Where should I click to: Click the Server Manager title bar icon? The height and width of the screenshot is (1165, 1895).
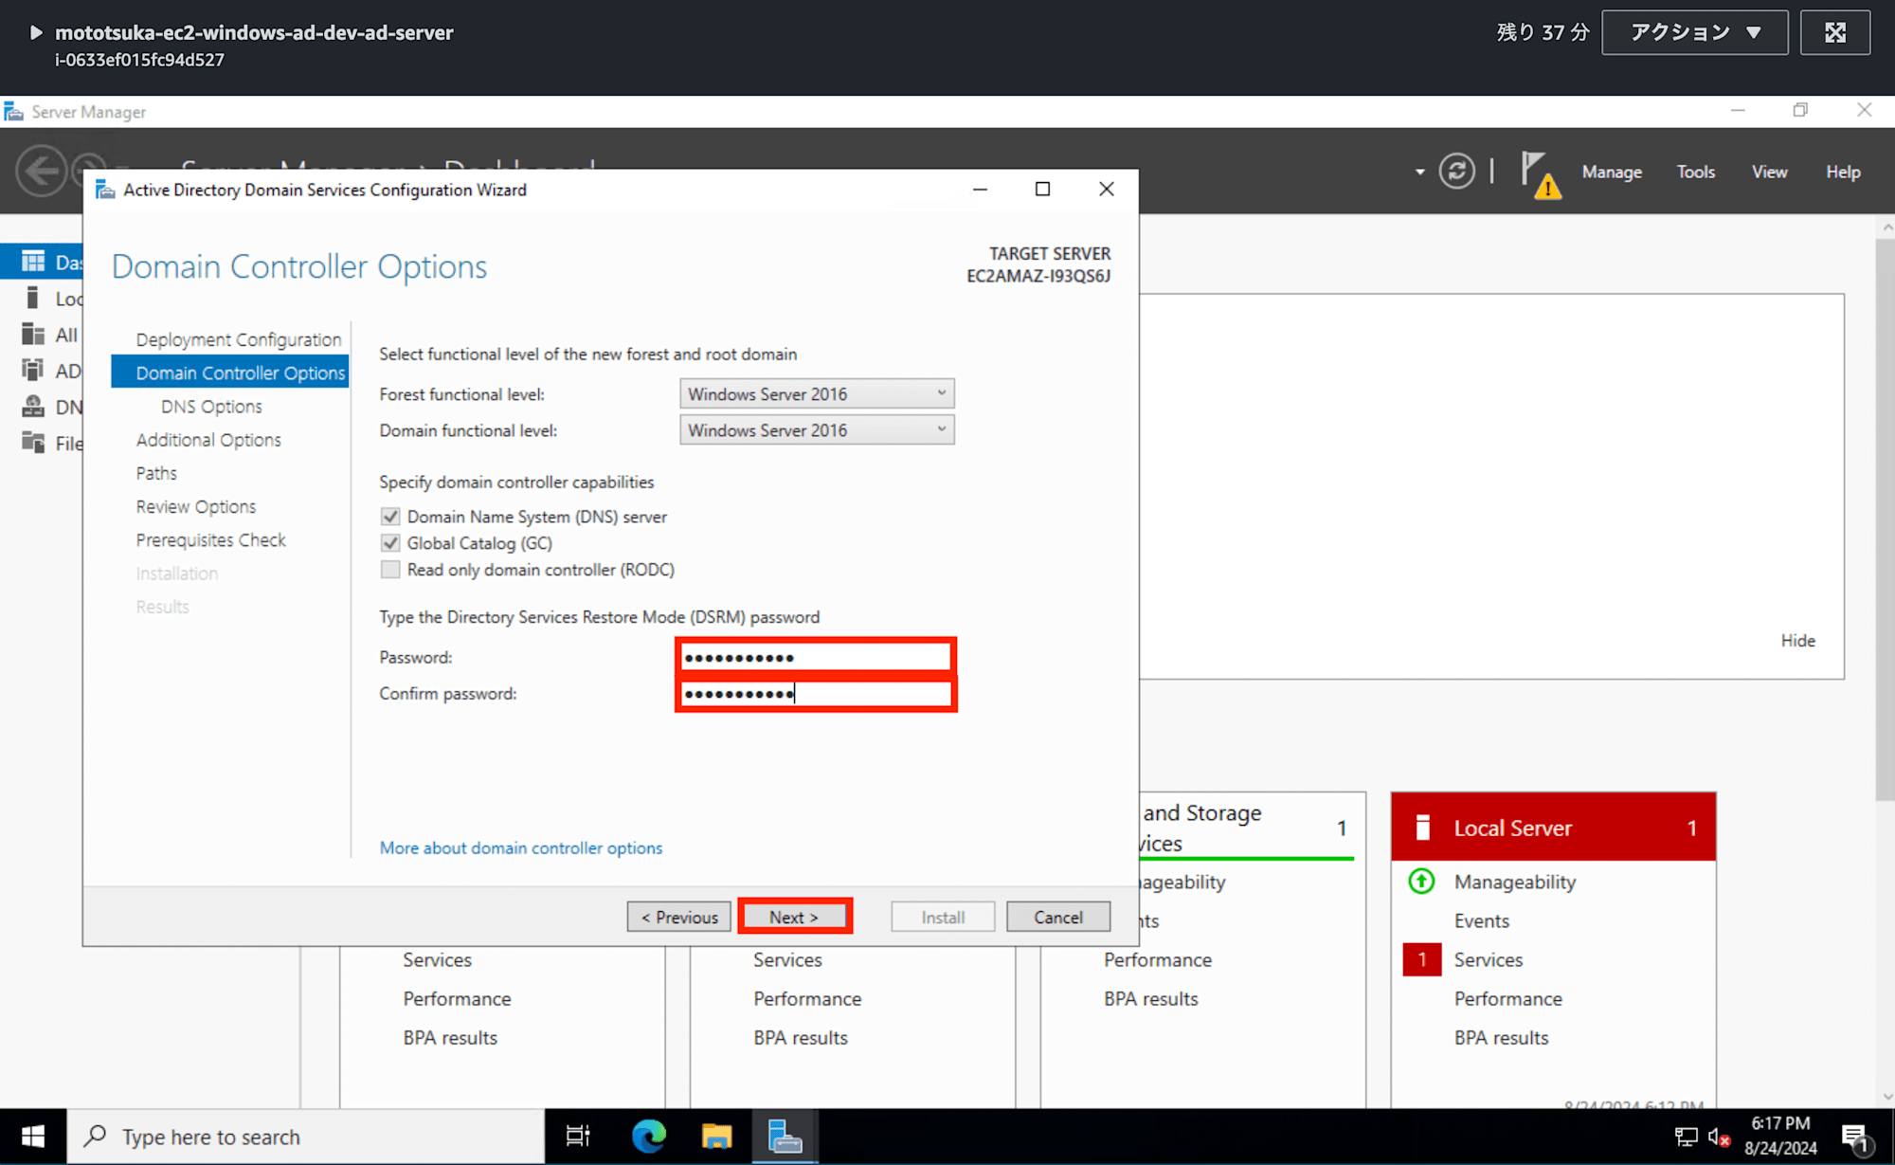[x=14, y=112]
